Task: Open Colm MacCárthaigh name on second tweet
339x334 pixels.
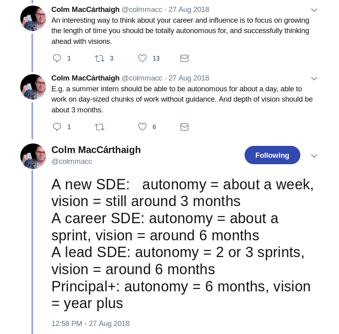Action: point(85,78)
